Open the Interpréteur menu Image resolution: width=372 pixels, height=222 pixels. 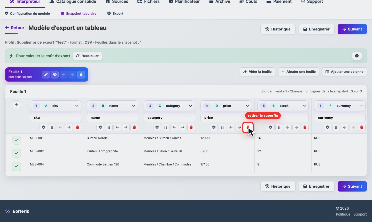(x=25, y=2)
